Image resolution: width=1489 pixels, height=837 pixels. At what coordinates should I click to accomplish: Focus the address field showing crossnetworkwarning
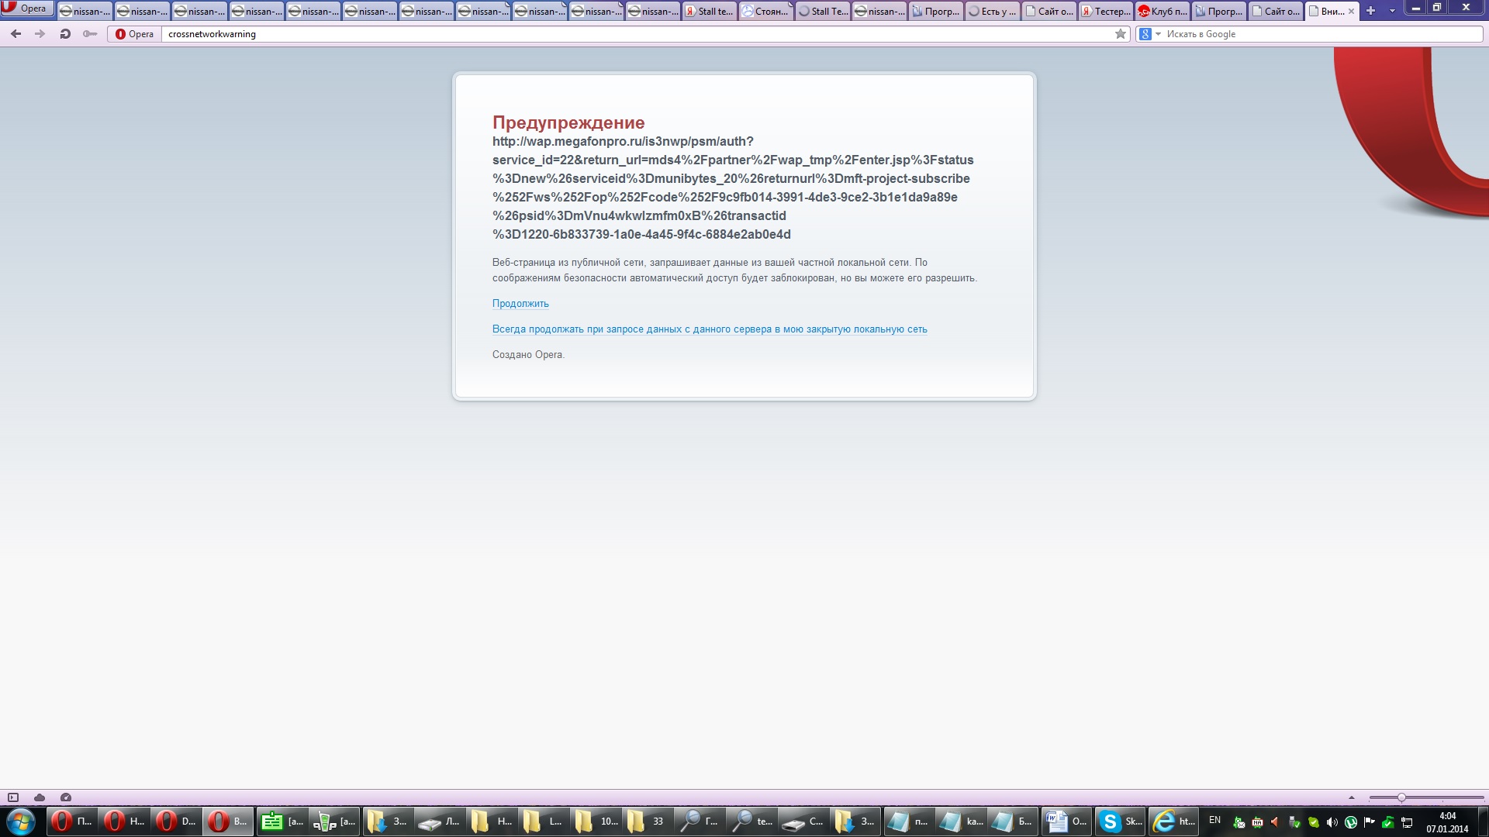[636, 34]
